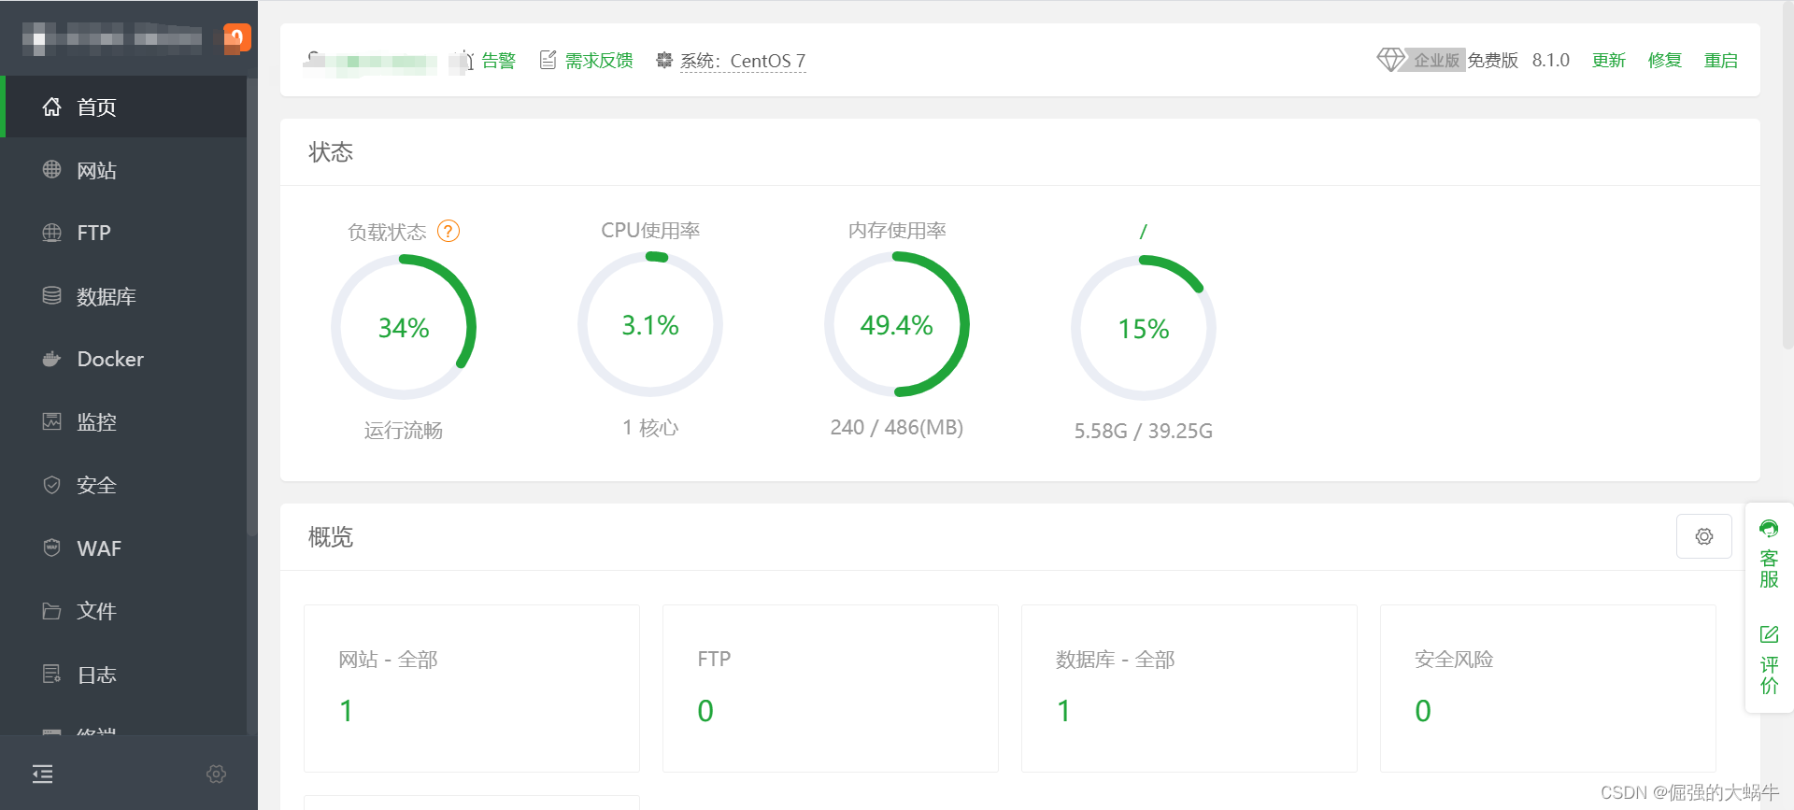Click the 5.58G / 39.25G disk value
Viewport: 1794px width, 810px height.
click(x=1144, y=431)
